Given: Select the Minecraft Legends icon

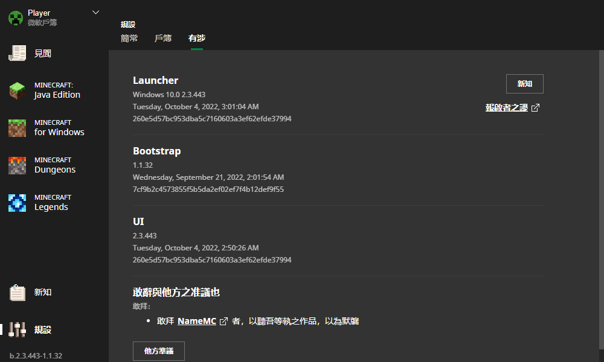Looking at the screenshot, I should [18, 203].
